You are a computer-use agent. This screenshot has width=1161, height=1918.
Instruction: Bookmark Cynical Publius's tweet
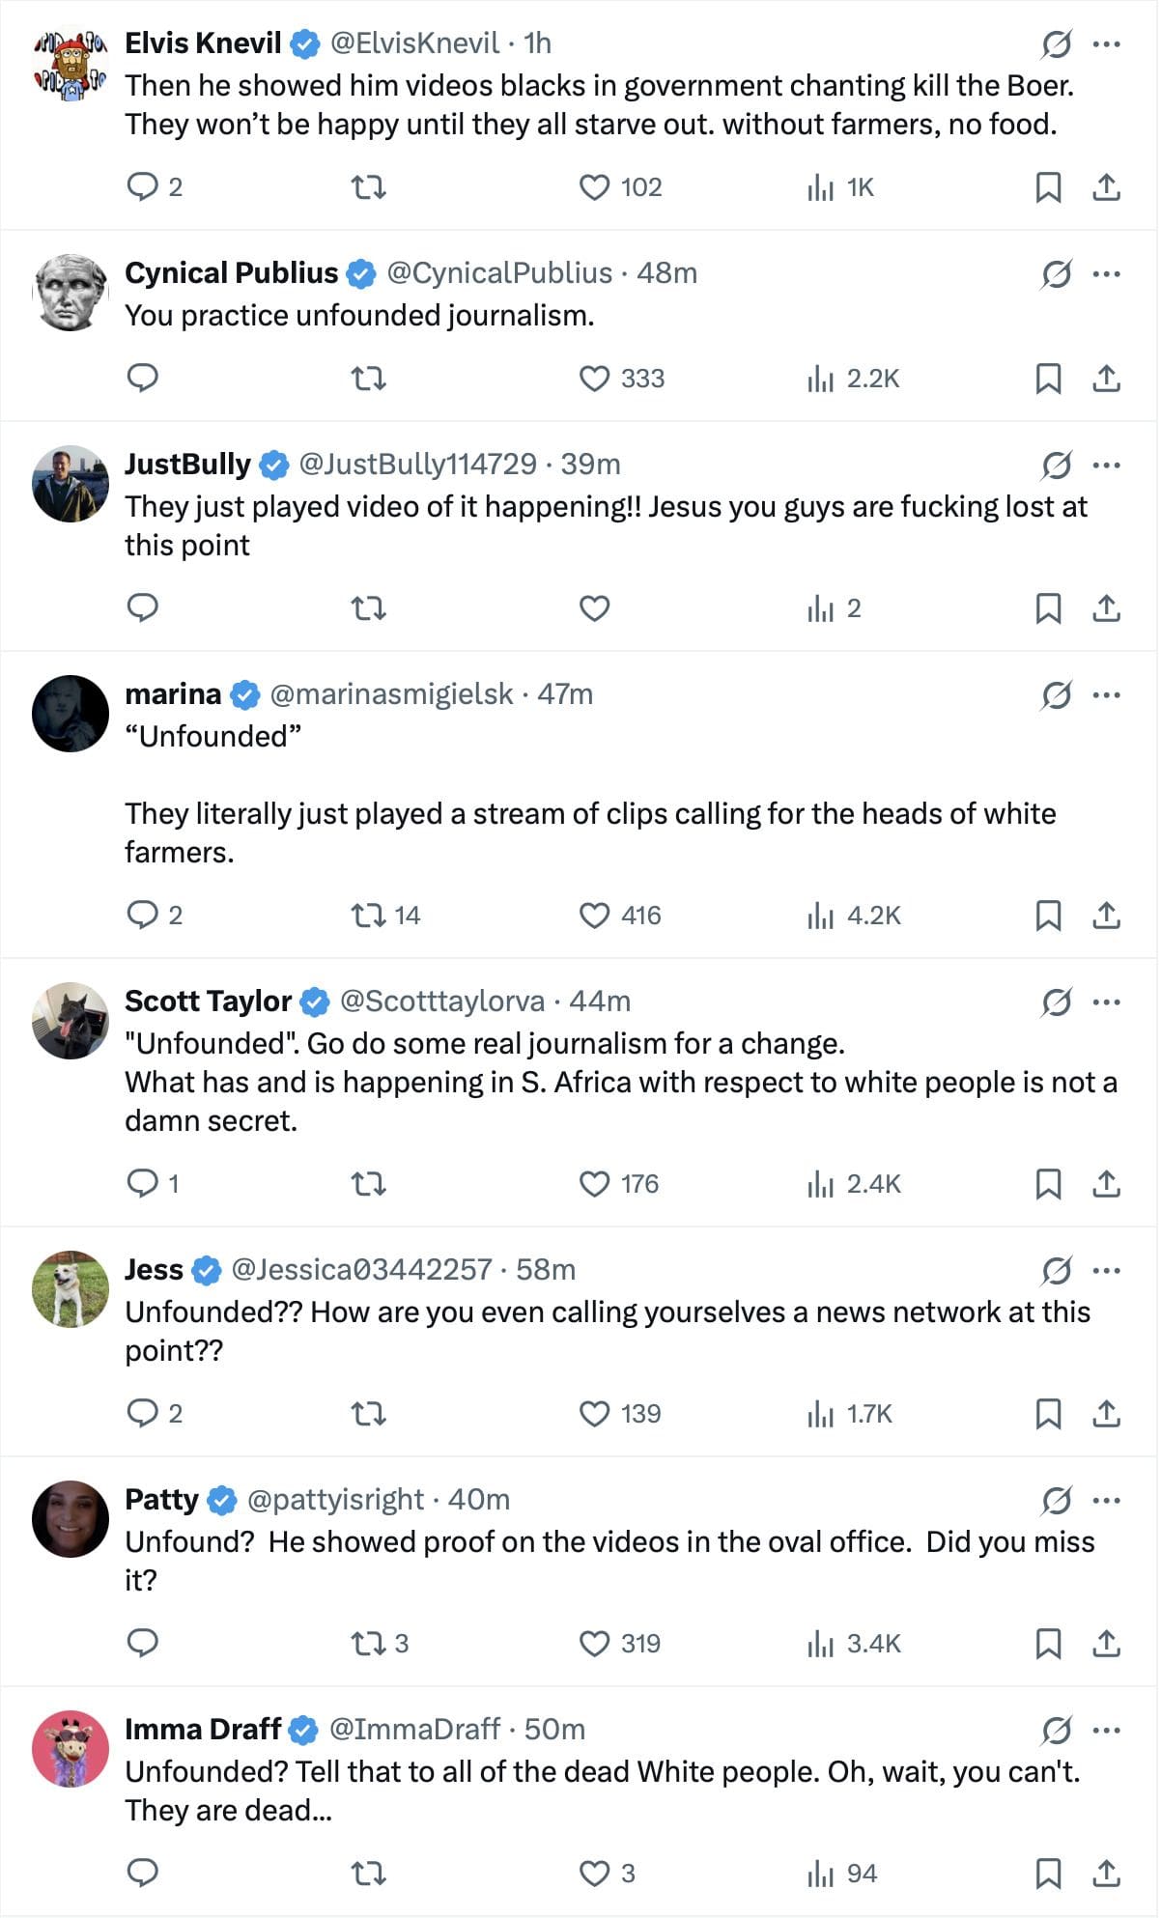[1048, 379]
